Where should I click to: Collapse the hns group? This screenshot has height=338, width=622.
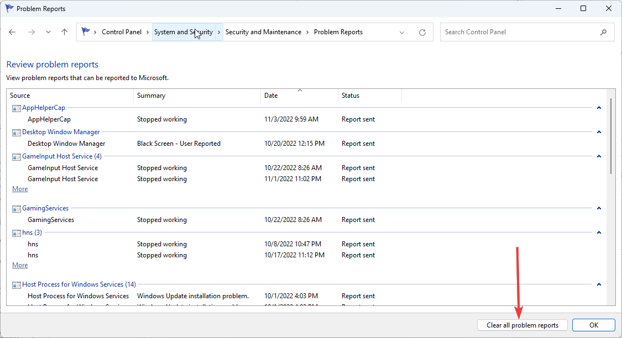pos(599,233)
